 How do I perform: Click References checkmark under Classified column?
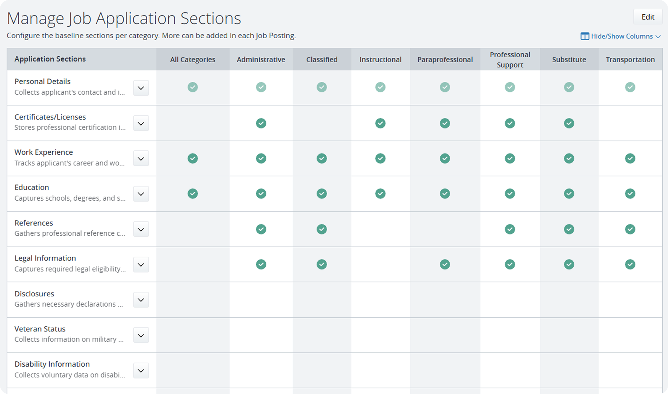322,229
